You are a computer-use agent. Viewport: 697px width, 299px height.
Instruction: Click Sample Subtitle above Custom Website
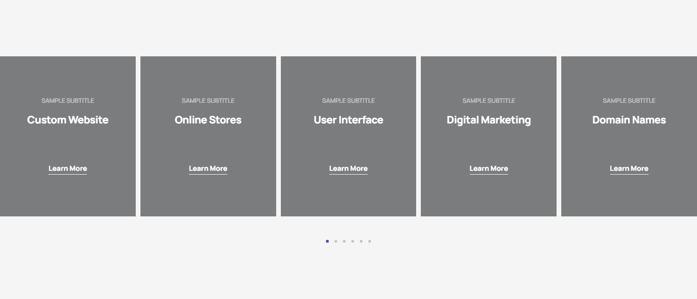click(x=68, y=100)
